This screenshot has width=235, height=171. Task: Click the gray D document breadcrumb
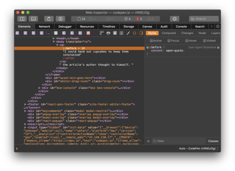tap(56, 33)
